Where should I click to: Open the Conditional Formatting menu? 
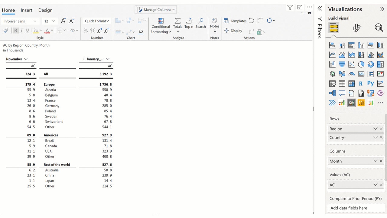(x=161, y=26)
